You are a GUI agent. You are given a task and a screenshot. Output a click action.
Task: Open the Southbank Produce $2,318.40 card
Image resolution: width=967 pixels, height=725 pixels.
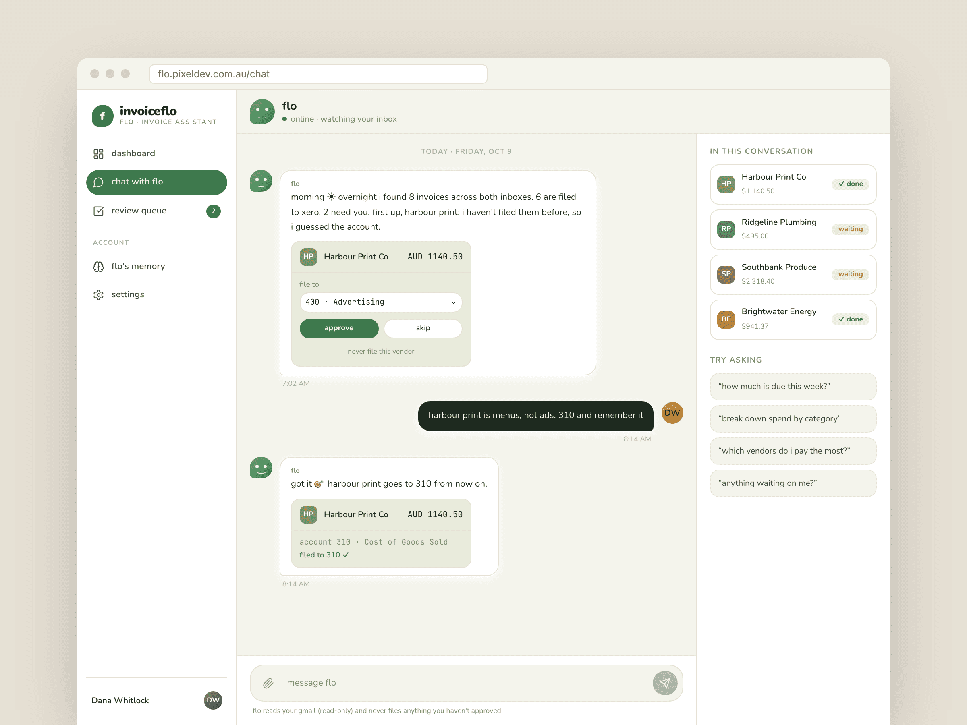coord(793,274)
